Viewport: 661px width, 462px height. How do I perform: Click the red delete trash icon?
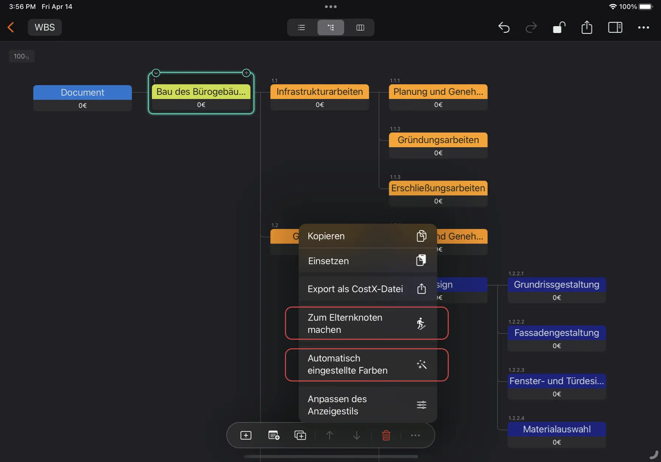click(x=386, y=435)
